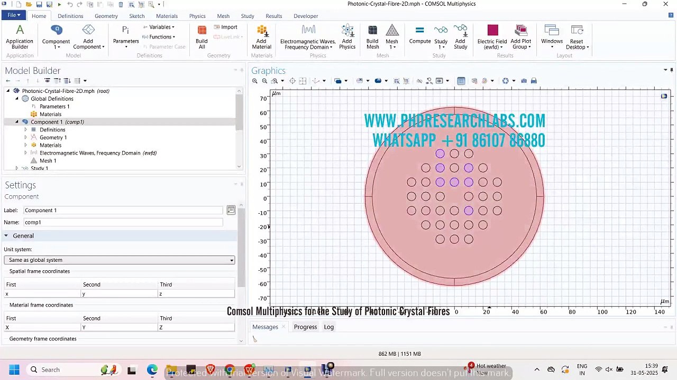Open the Add Plot Group dropdown
Image resolution: width=677 pixels, height=380 pixels.
tap(521, 44)
